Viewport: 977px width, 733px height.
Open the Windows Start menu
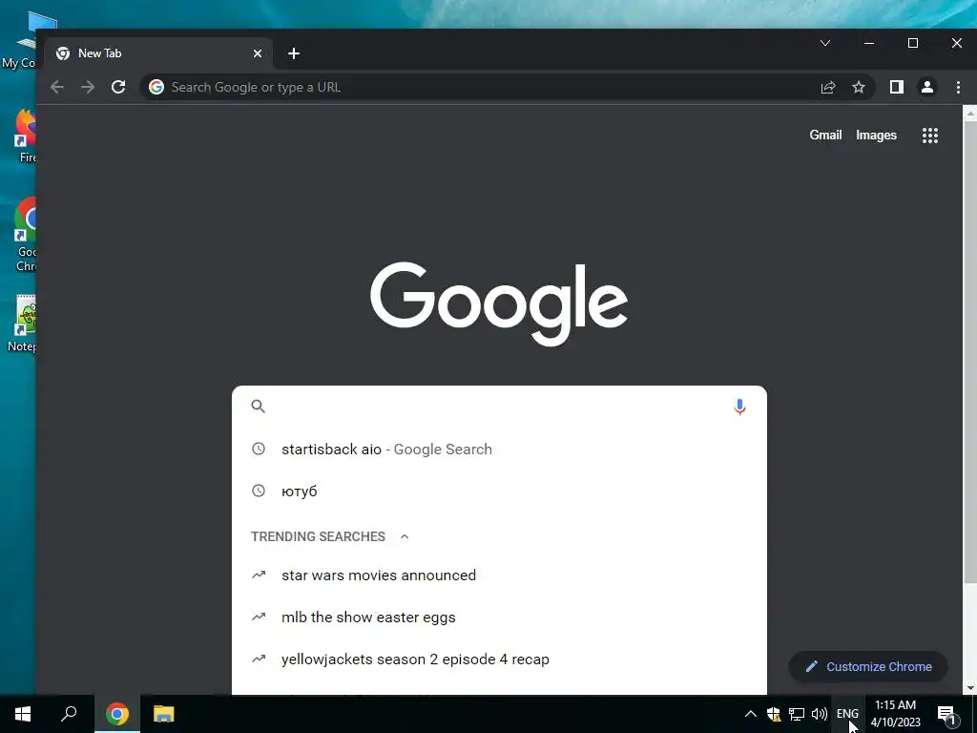point(23,714)
